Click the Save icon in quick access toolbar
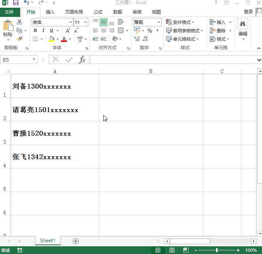 tap(16, 3)
